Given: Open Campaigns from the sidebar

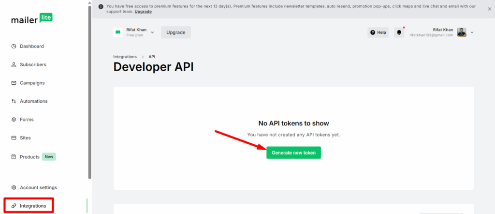Looking at the screenshot, I should pyautogui.click(x=32, y=83).
